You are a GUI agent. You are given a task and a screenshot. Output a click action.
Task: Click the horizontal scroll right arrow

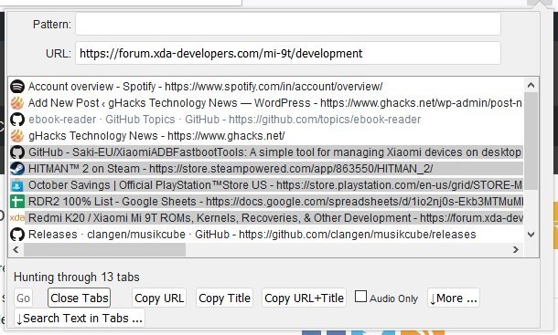(x=516, y=250)
